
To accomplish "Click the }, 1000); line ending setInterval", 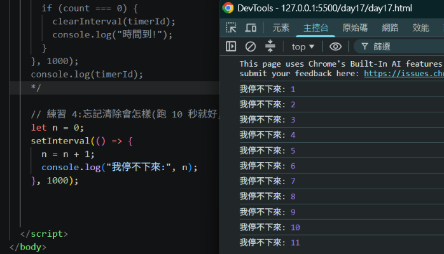I will pyautogui.click(x=55, y=180).
